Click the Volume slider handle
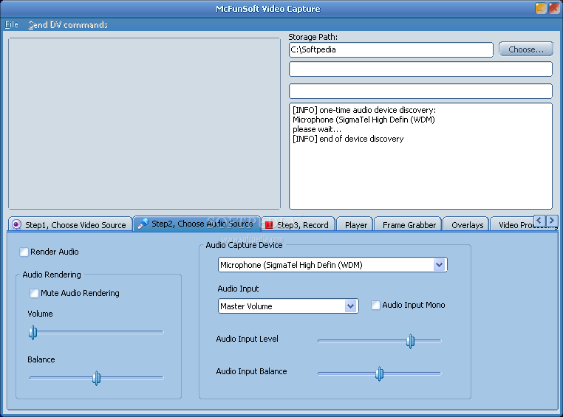 point(33,332)
